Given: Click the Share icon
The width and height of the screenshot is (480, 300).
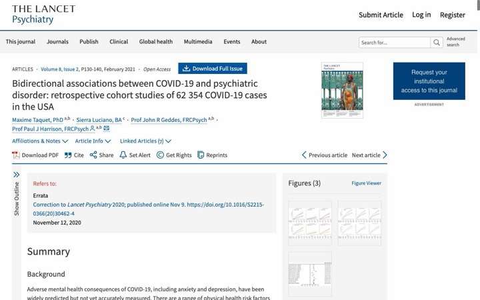Looking at the screenshot, I should pyautogui.click(x=93, y=155).
